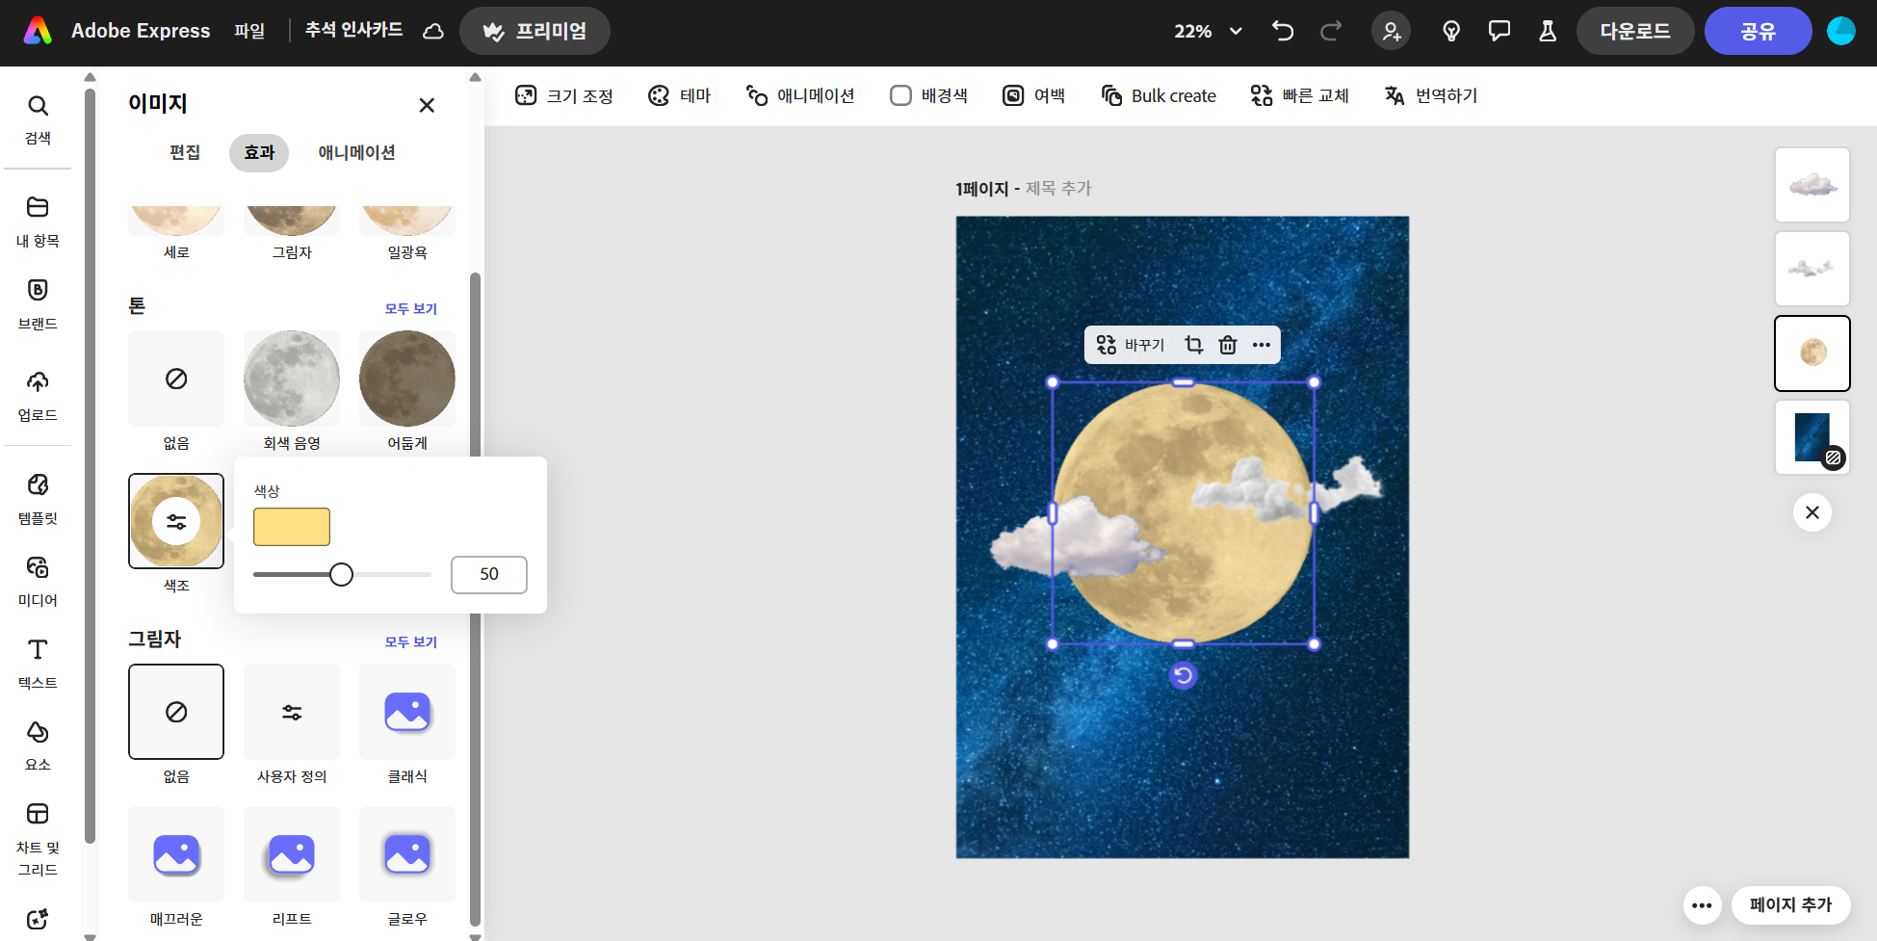Screen dimensions: 1877x941
Task: Apply the 회색 음영 grayscale tone
Action: coord(292,379)
